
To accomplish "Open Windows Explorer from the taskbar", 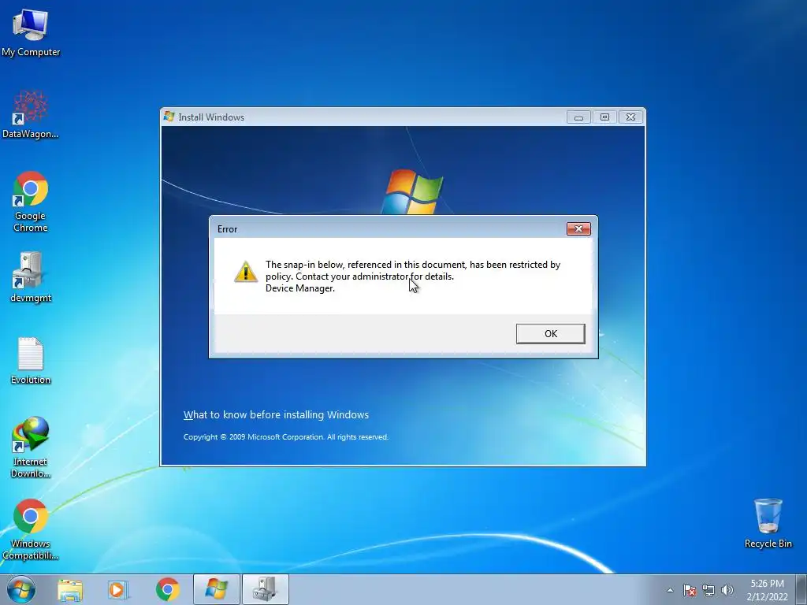I will (70, 589).
